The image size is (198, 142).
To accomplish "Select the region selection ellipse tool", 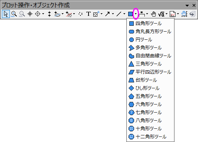I will 57,14.
